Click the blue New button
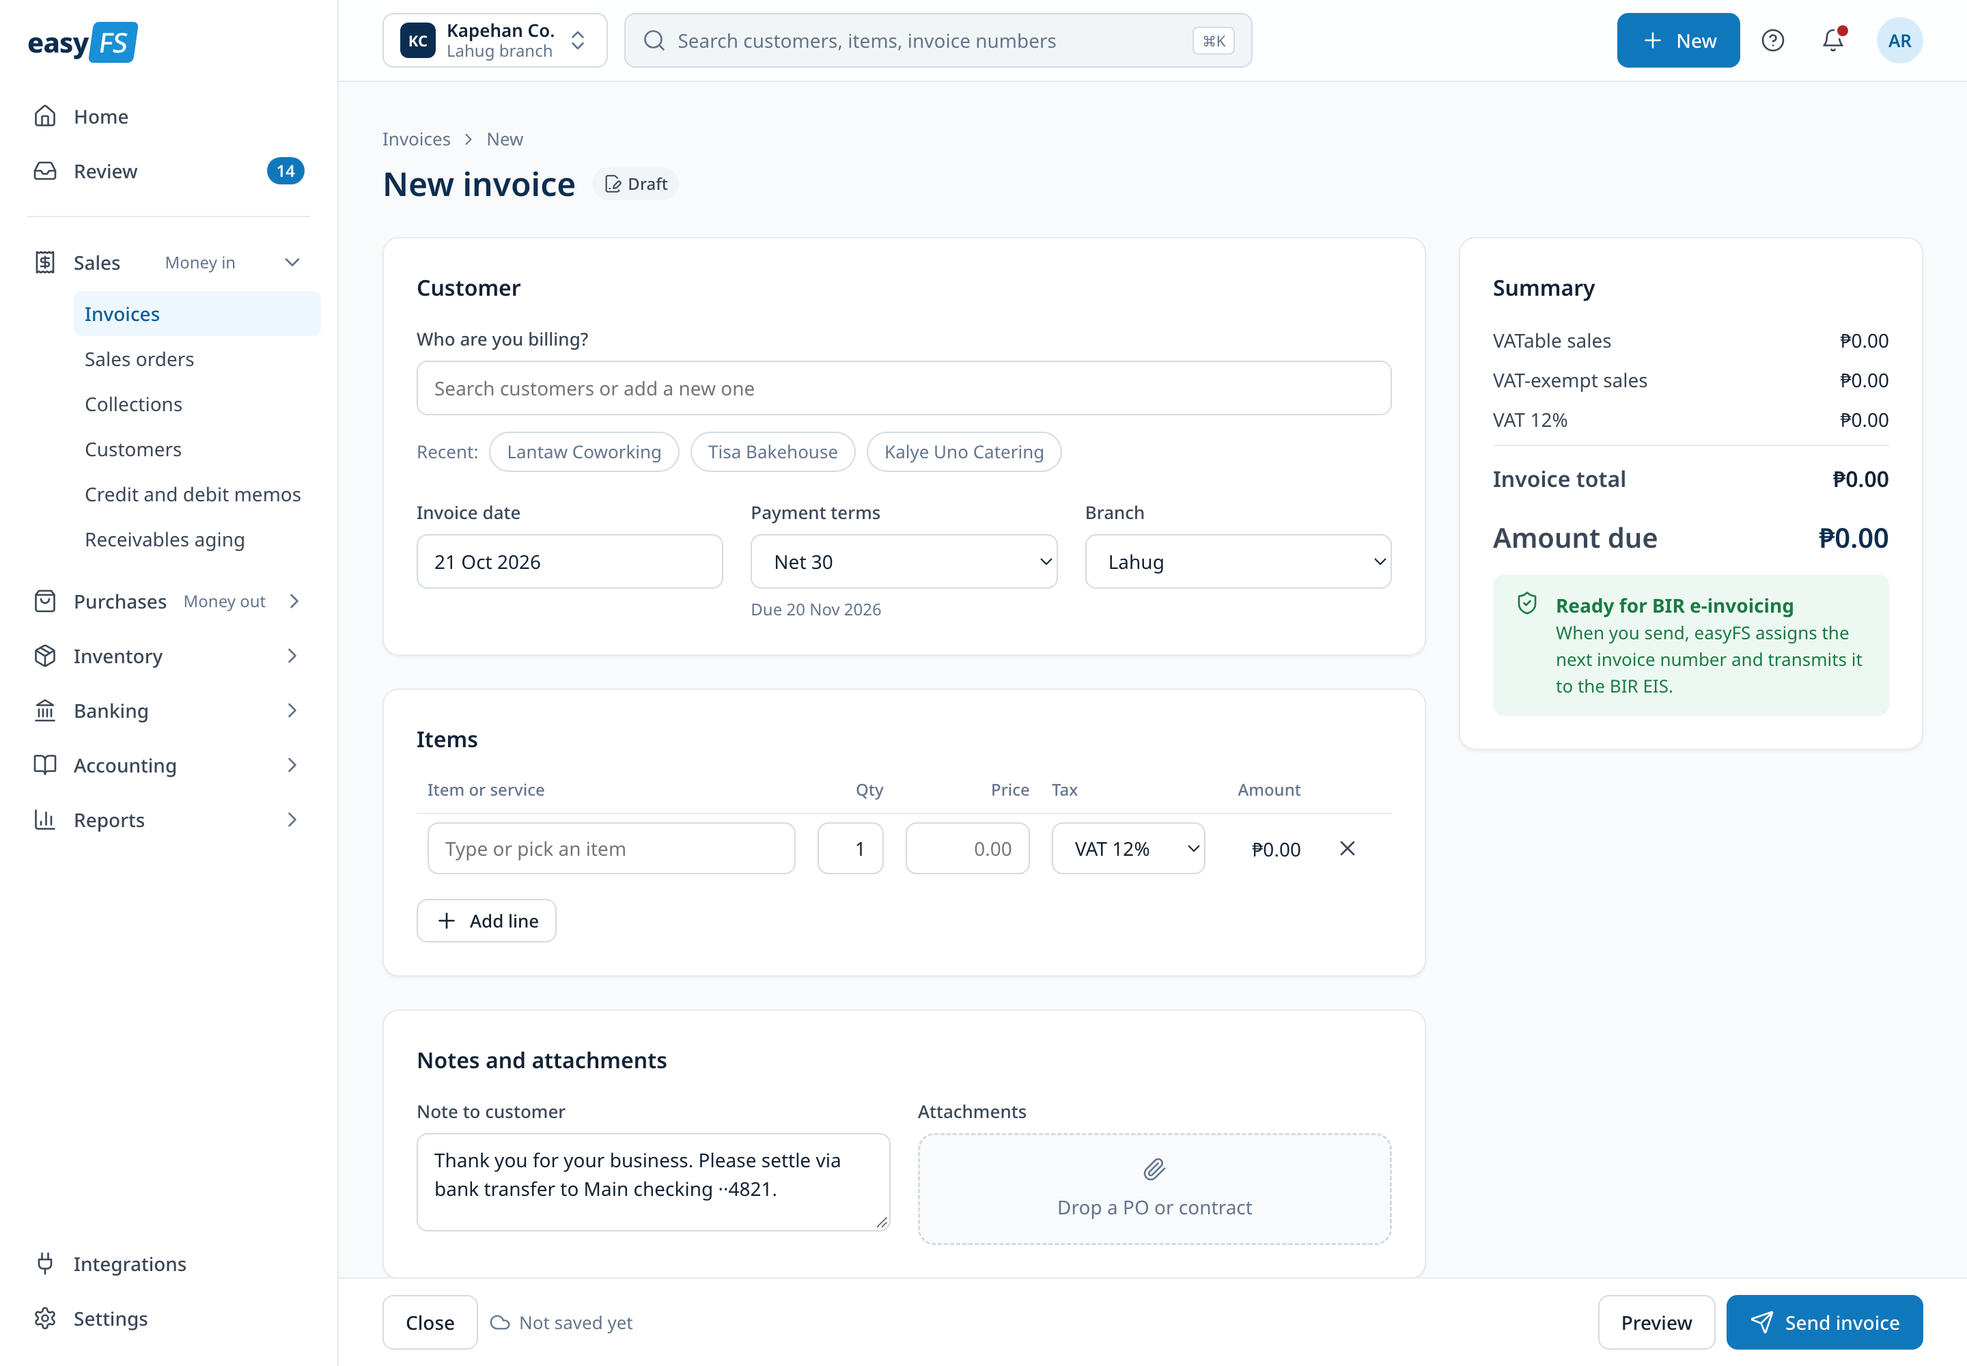1967x1366 pixels. point(1677,40)
